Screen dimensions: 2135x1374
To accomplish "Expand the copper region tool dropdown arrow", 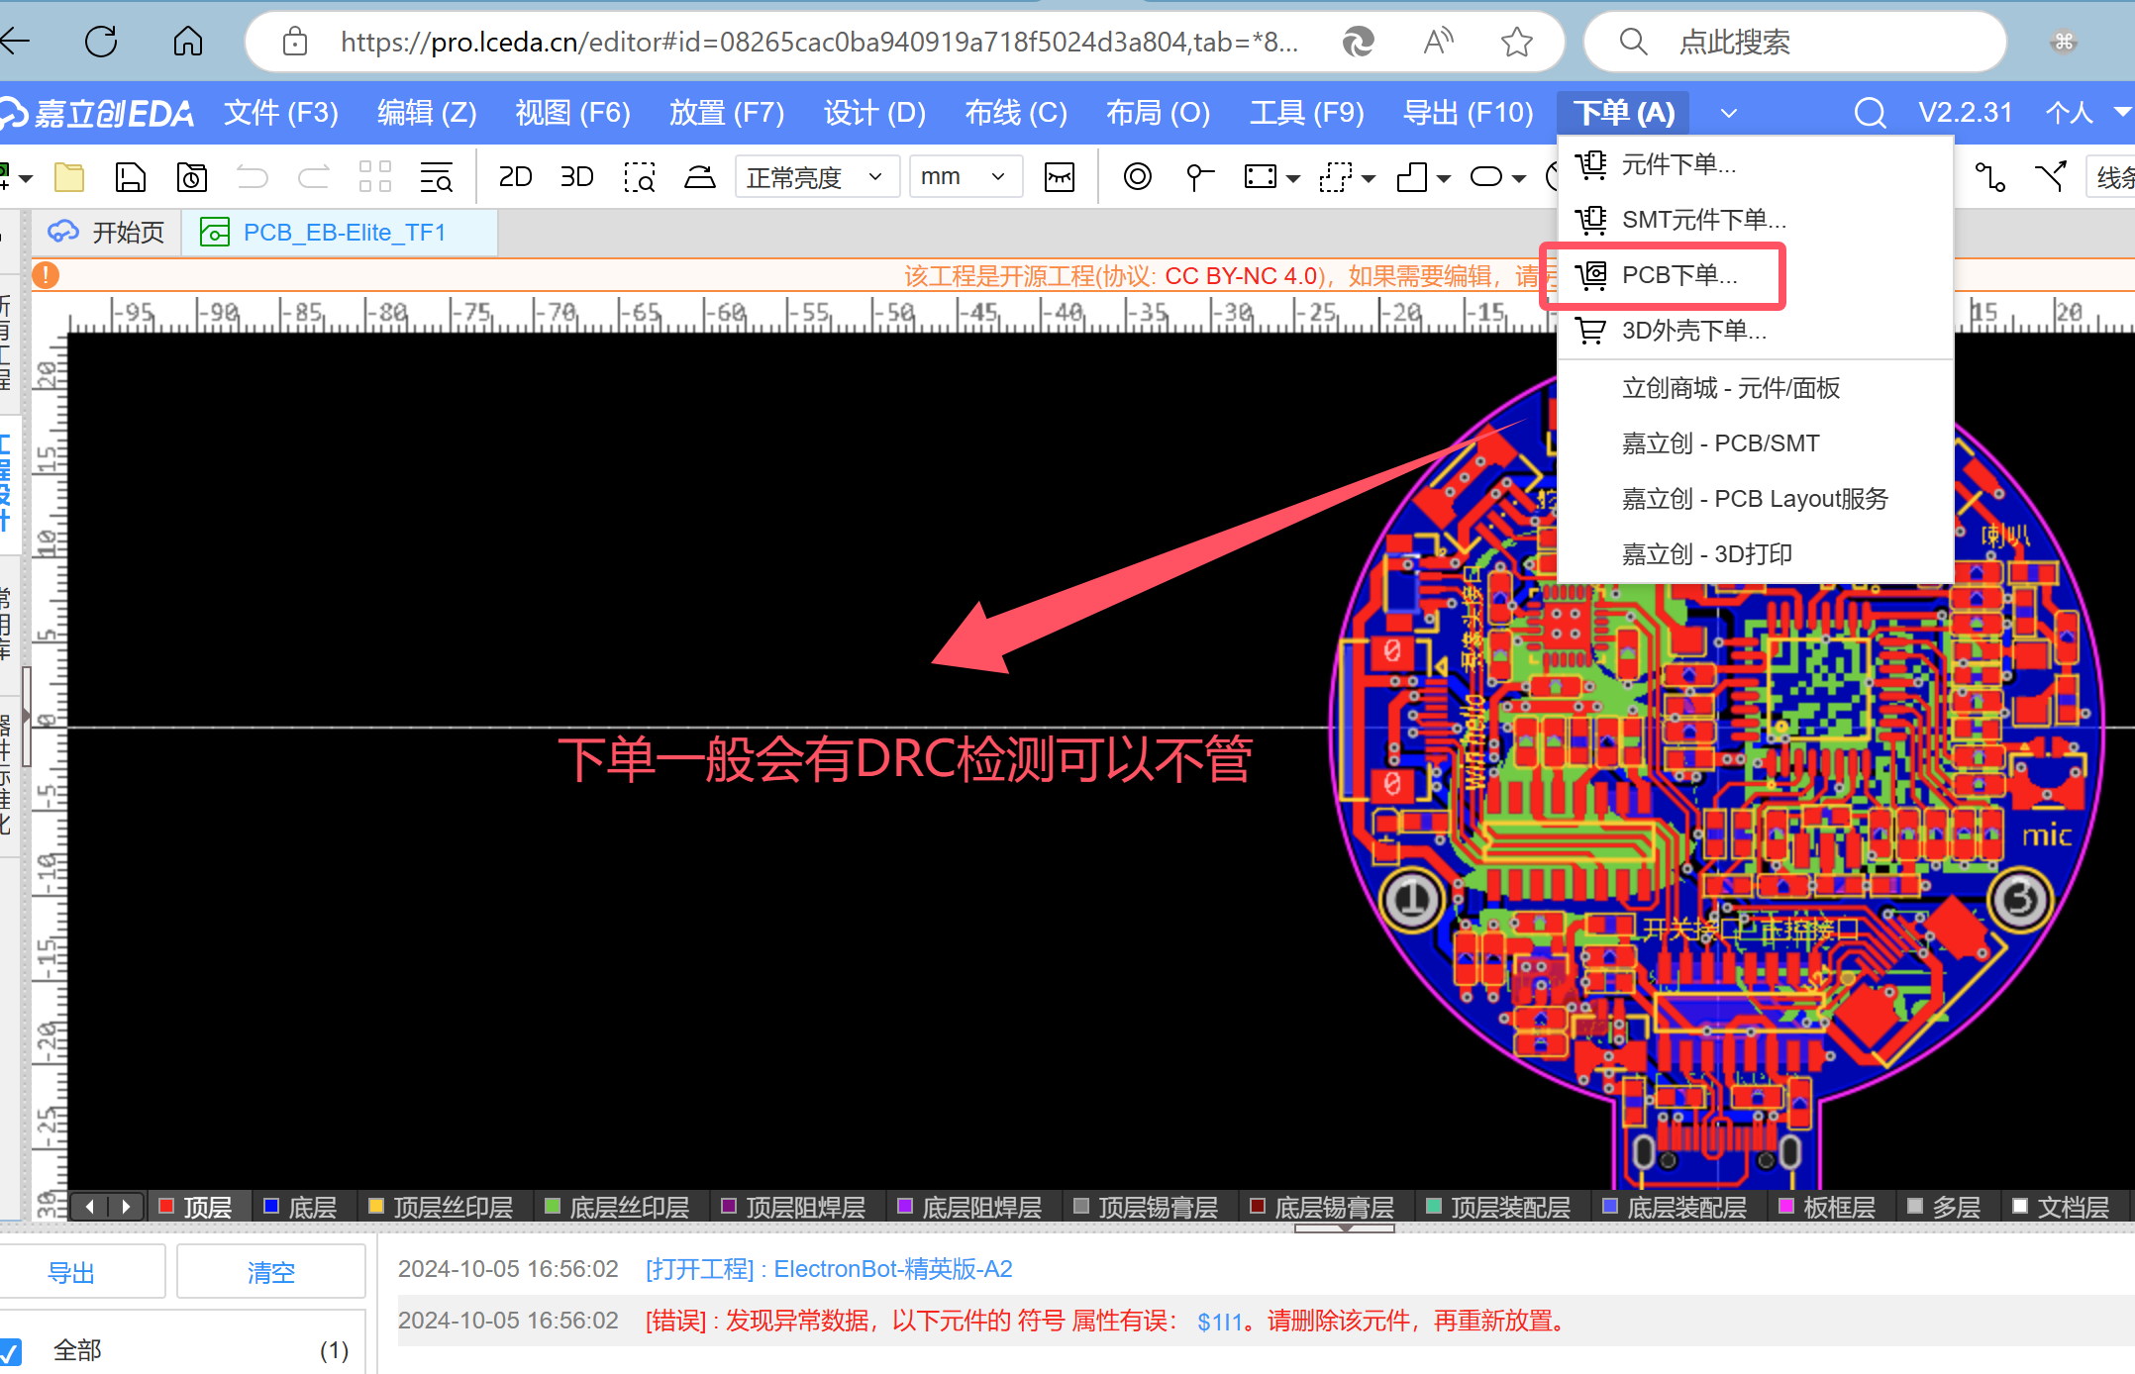I will pos(1293,178).
